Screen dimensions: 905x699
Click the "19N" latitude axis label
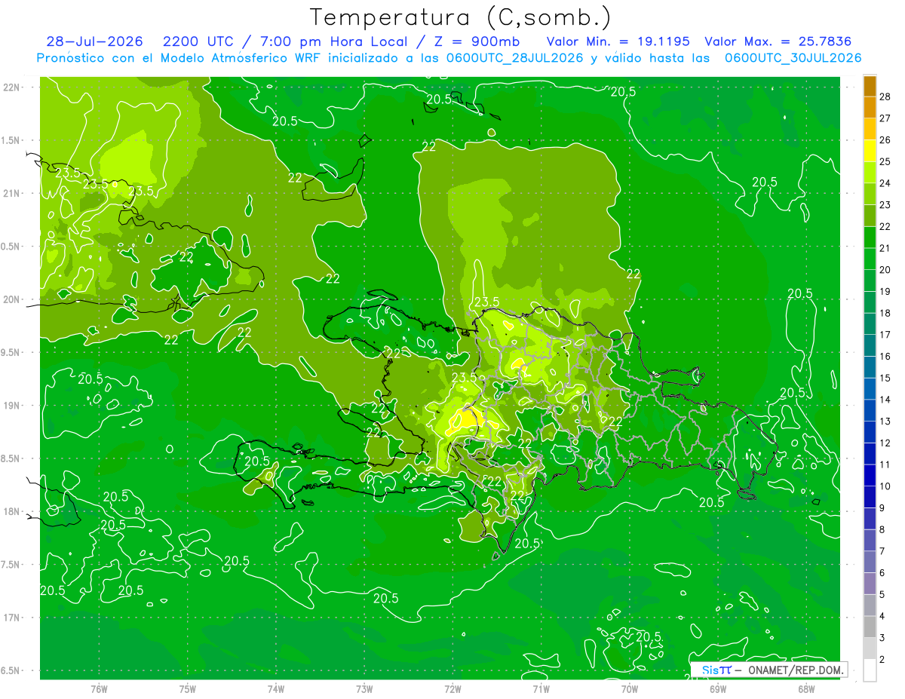12,406
